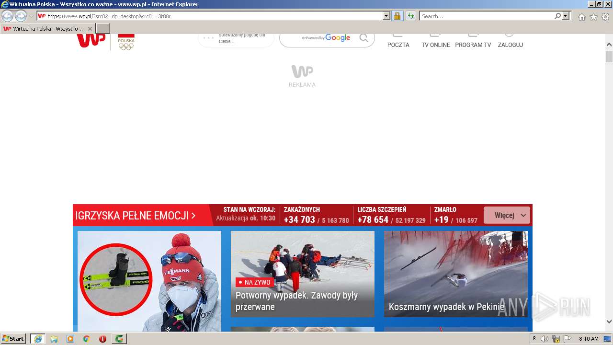
Task: Click the 8:10 AM clock
Action: click(589, 339)
